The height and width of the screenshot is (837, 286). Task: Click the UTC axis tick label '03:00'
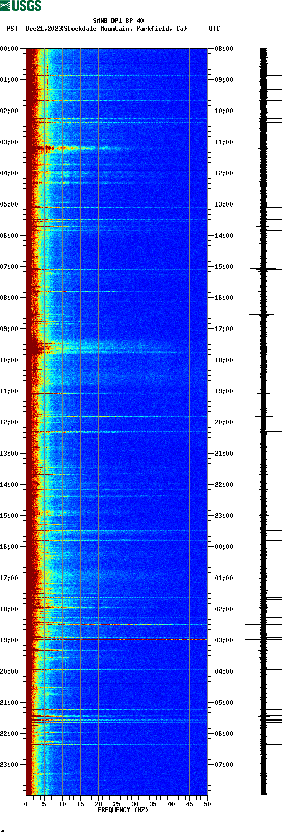tap(224, 640)
